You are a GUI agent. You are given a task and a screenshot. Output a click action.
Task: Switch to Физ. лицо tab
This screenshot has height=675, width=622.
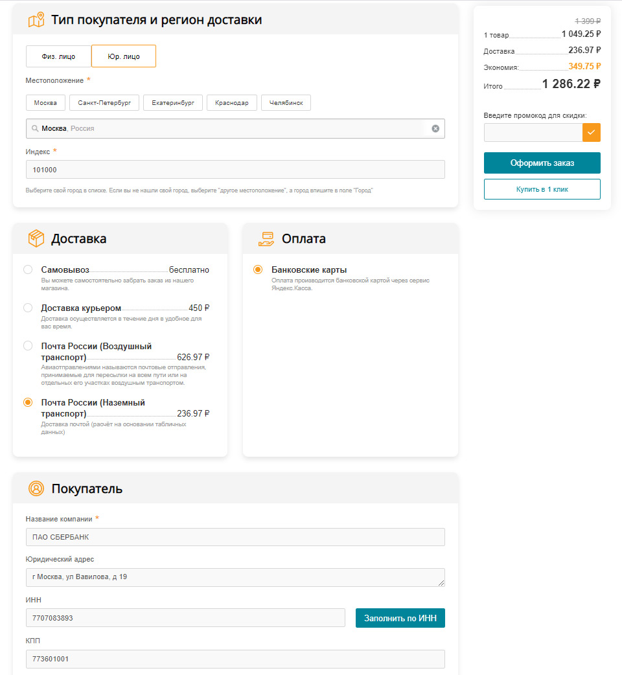tap(58, 56)
